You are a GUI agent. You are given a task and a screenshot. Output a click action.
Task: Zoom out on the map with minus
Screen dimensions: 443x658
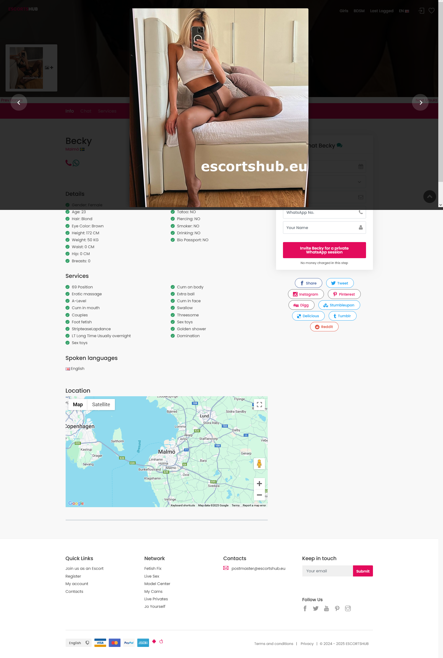(259, 495)
